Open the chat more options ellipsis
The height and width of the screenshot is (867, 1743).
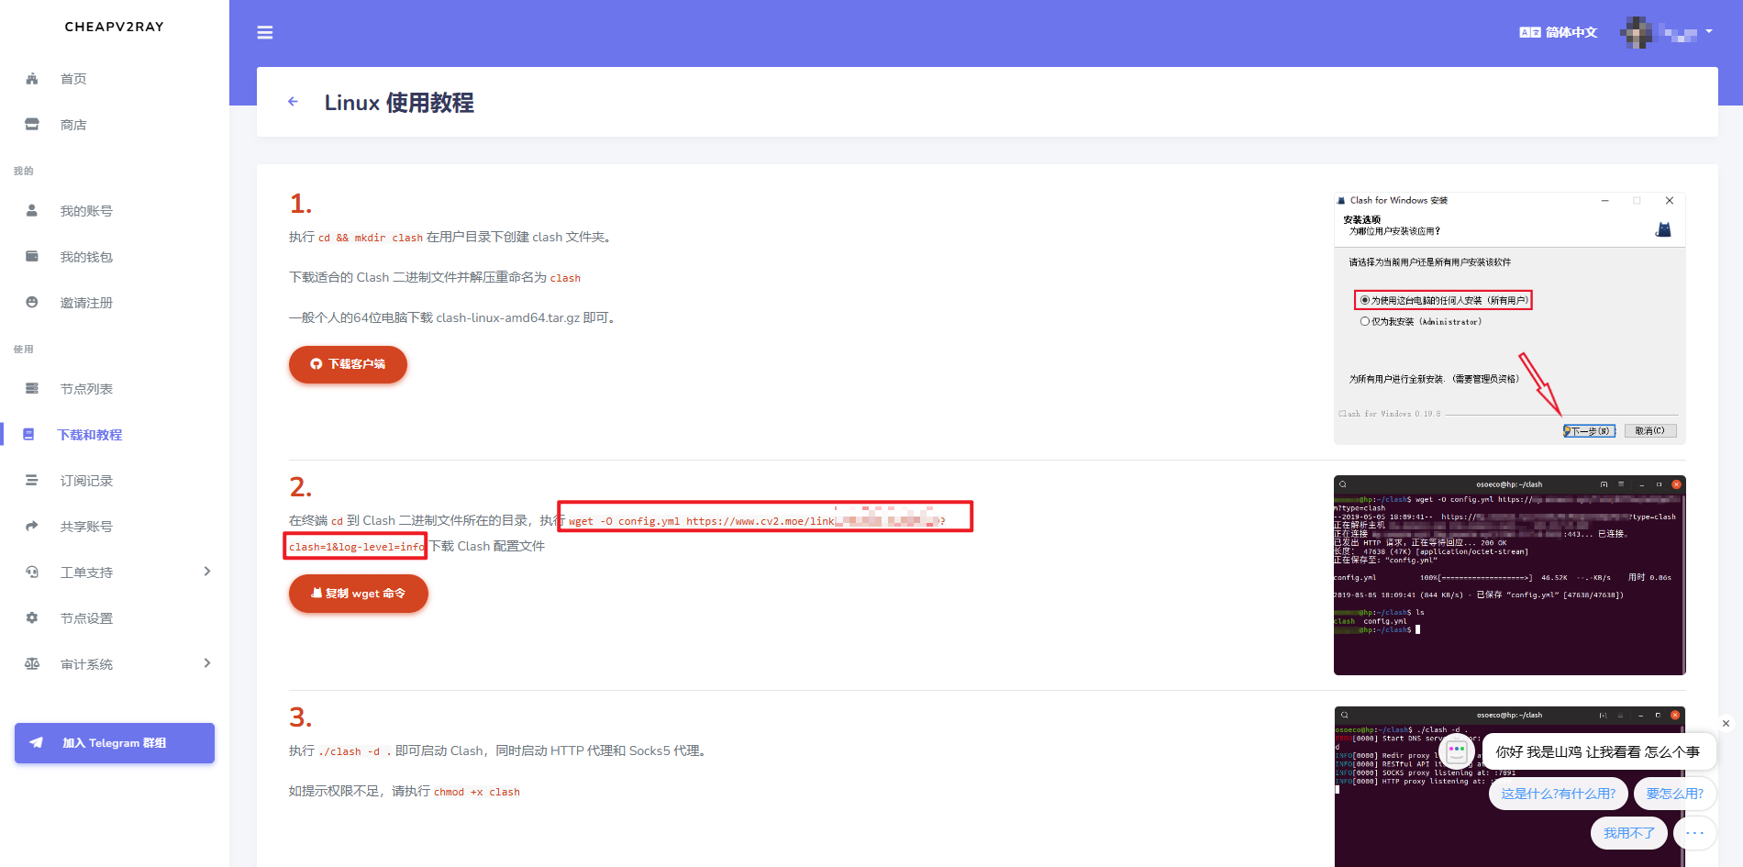click(x=1694, y=833)
